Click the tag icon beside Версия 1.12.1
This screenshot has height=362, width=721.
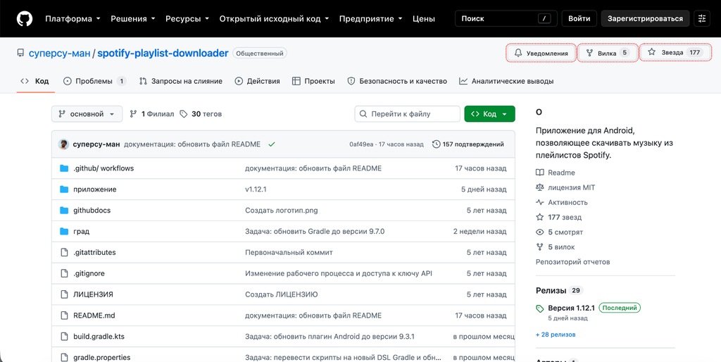click(540, 308)
